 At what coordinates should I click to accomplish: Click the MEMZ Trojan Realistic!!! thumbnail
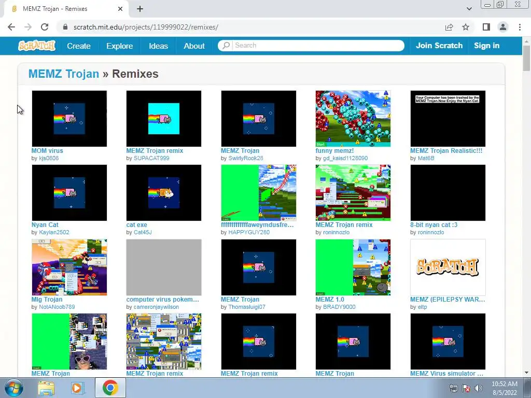pyautogui.click(x=448, y=119)
